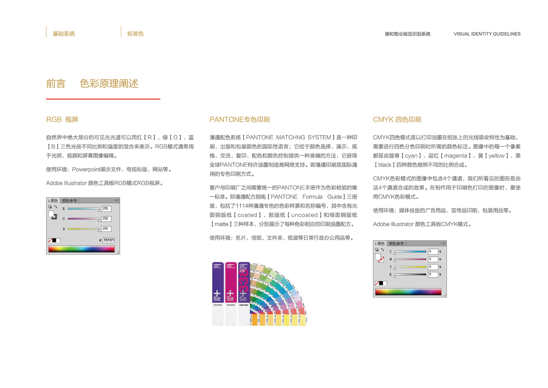Click the C cyan slider
Image resolution: width=548 pixels, height=388 pixels.
point(410,252)
